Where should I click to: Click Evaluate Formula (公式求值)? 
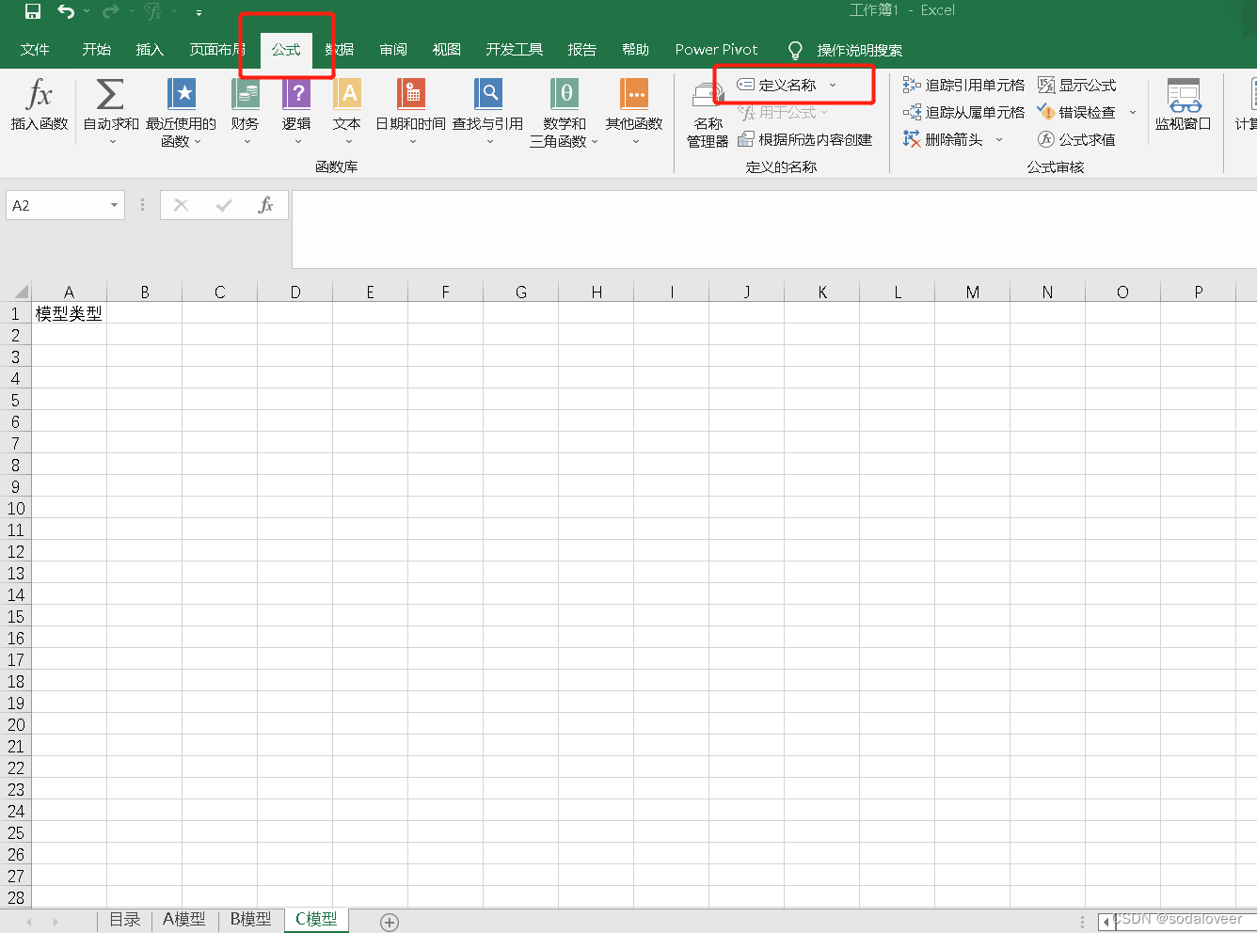[x=1077, y=139]
